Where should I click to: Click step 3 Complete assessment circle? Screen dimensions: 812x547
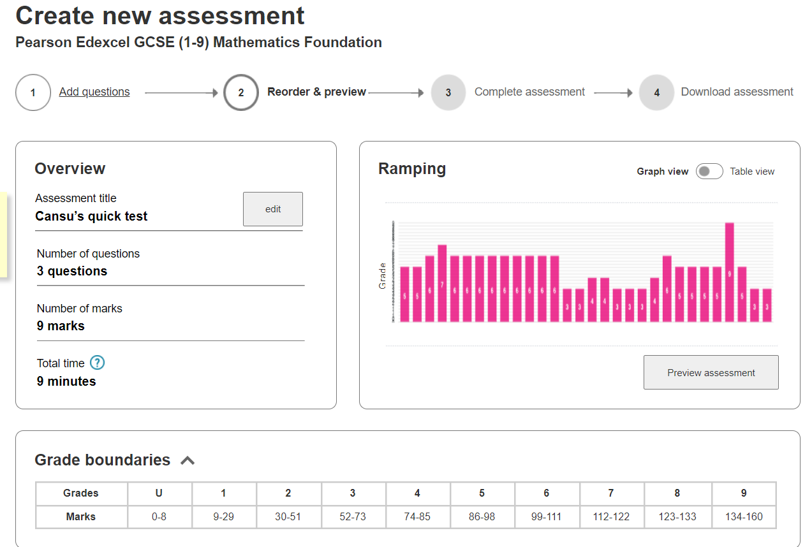pos(448,92)
